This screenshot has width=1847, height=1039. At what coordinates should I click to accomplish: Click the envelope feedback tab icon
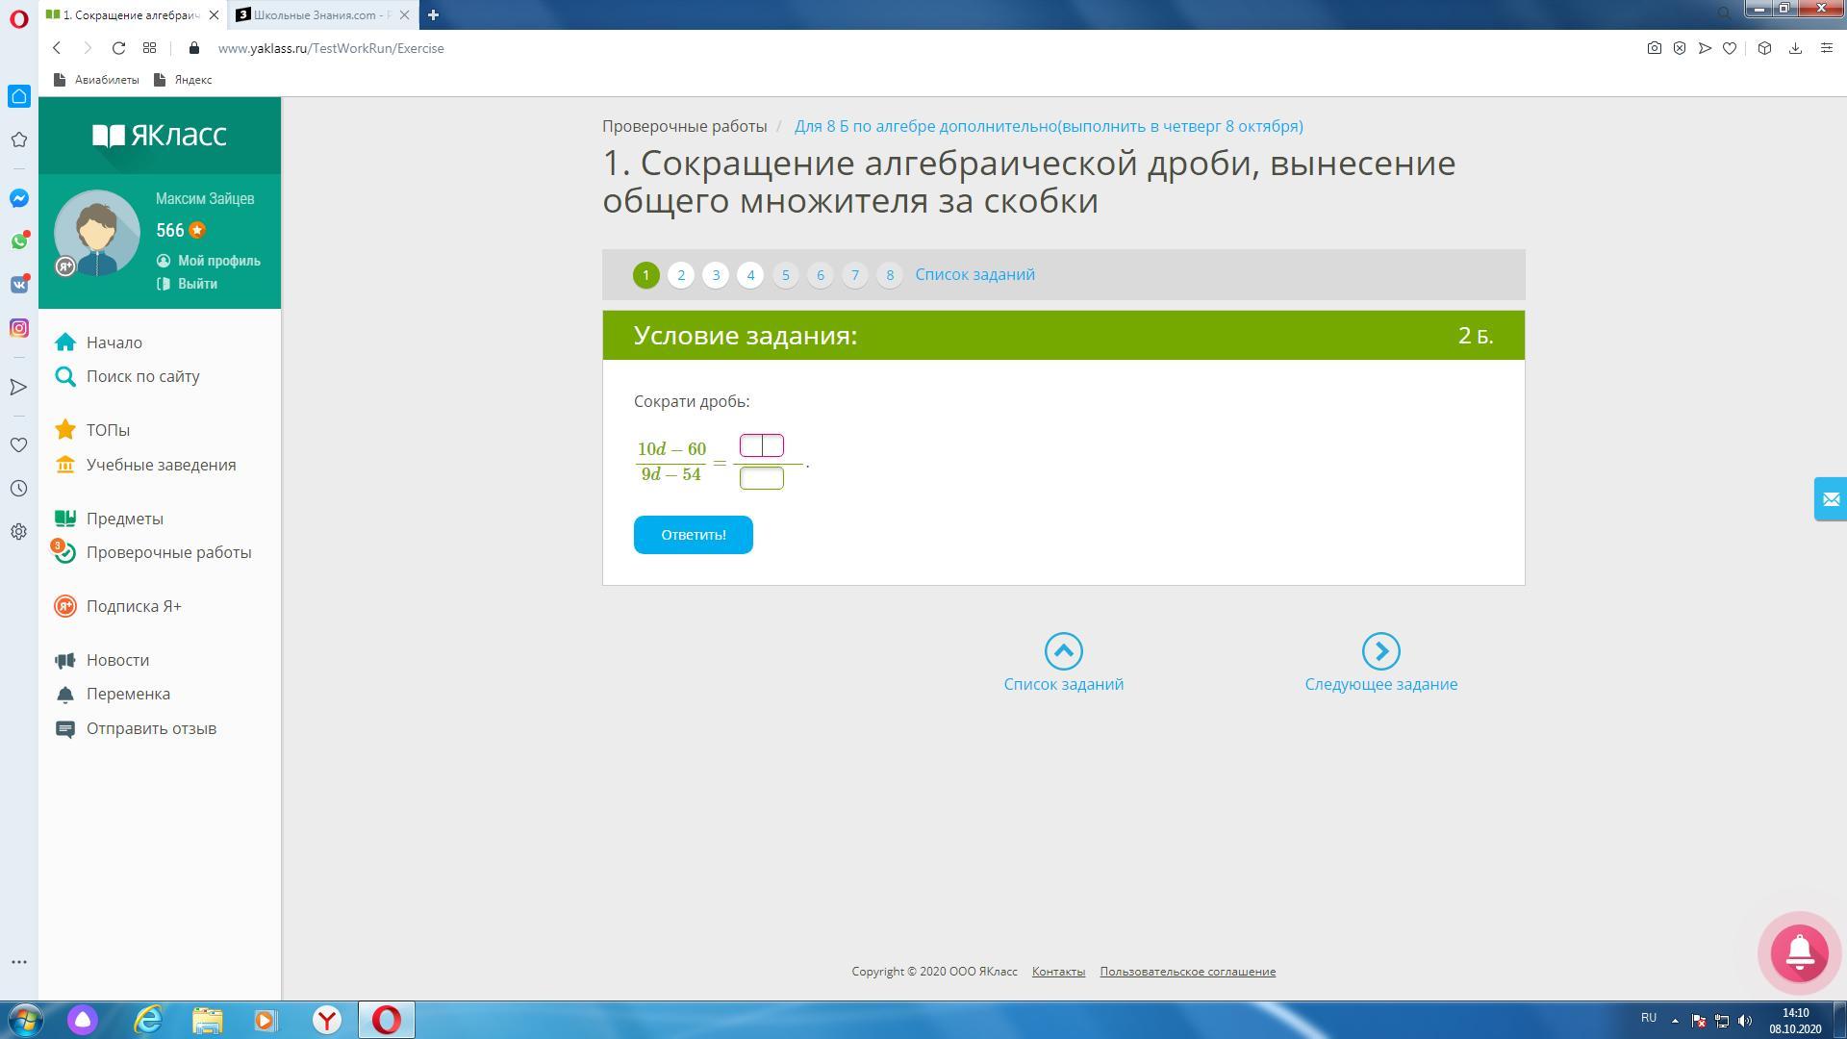(x=1830, y=499)
